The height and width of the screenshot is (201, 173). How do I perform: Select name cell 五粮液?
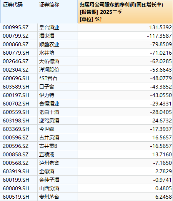[58, 154]
